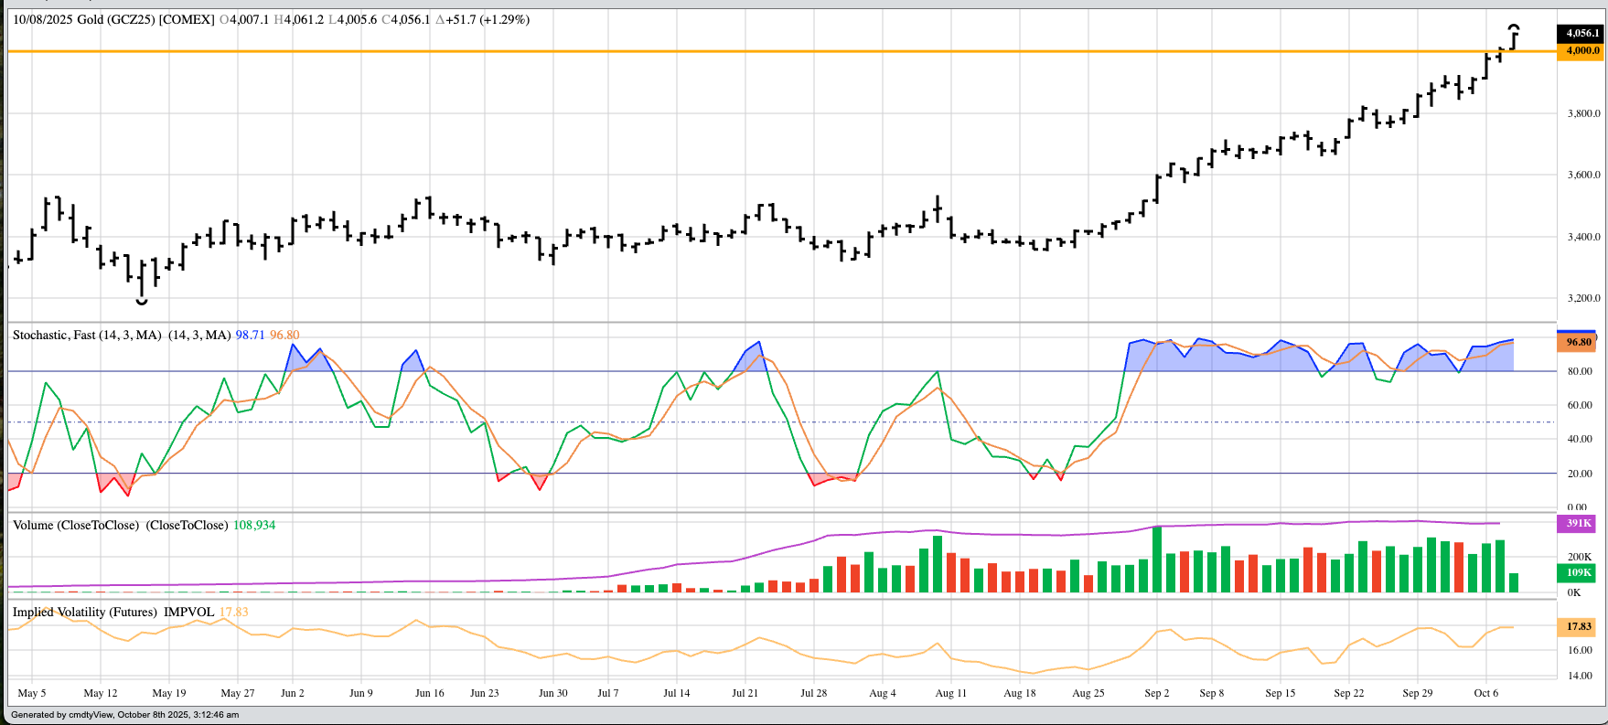This screenshot has height=725, width=1608.
Task: Click the 0K volume axis label
Action: point(1574,592)
